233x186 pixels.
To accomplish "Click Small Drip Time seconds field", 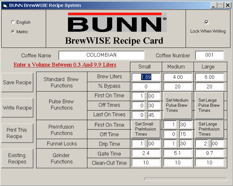I will (x=154, y=144).
